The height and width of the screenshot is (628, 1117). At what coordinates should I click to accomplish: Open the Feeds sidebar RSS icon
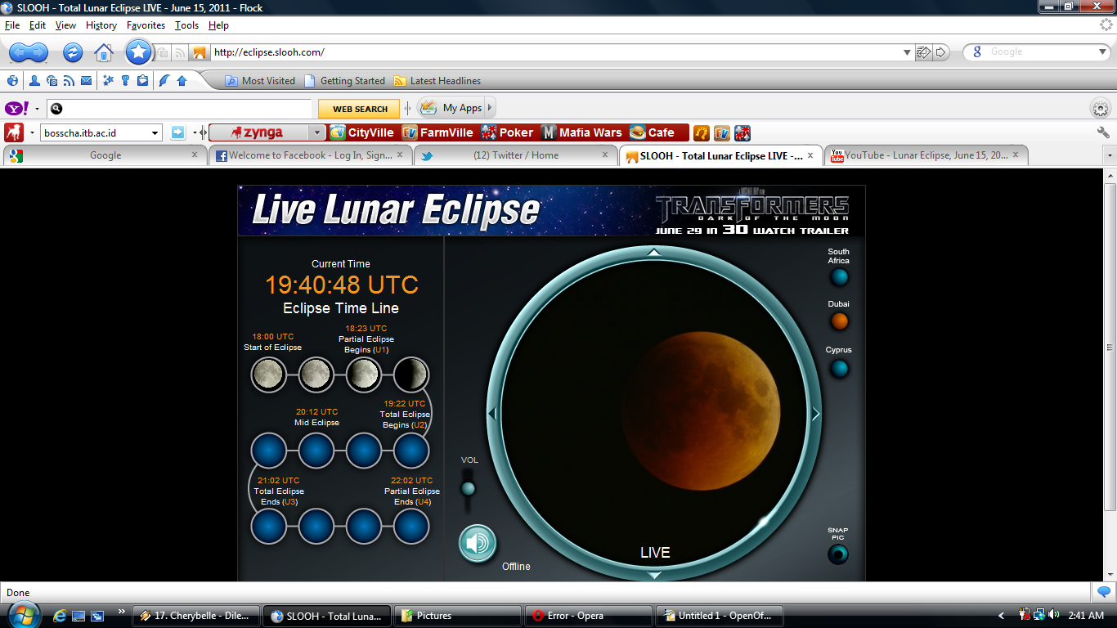pos(69,81)
